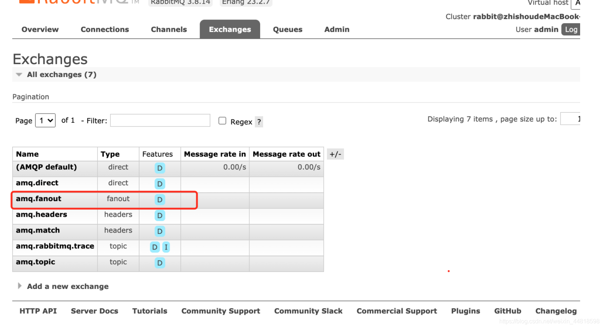This screenshot has height=328, width=603.
Task: Toggle columns with the +/- button
Action: point(335,154)
